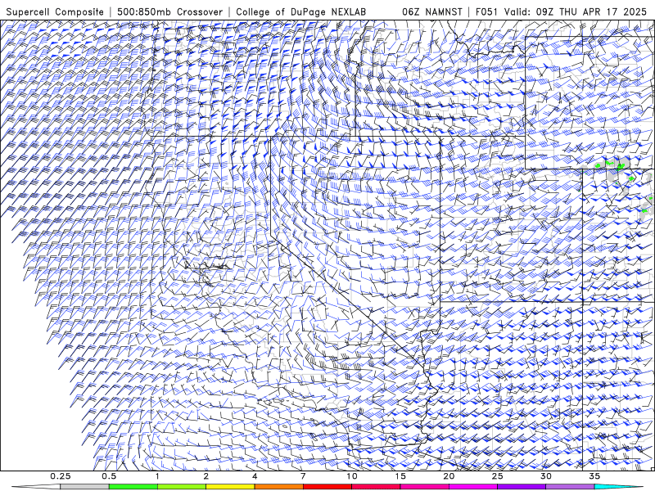The image size is (655, 491).
Task: Select the bright green color bar segment
Action: (x=133, y=487)
